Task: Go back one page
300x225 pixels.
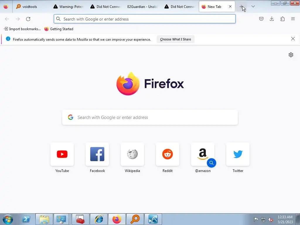Action: 7,19
